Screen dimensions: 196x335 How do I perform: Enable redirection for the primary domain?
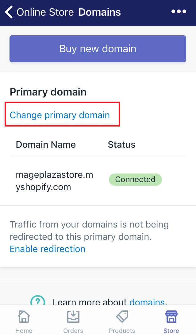click(48, 249)
